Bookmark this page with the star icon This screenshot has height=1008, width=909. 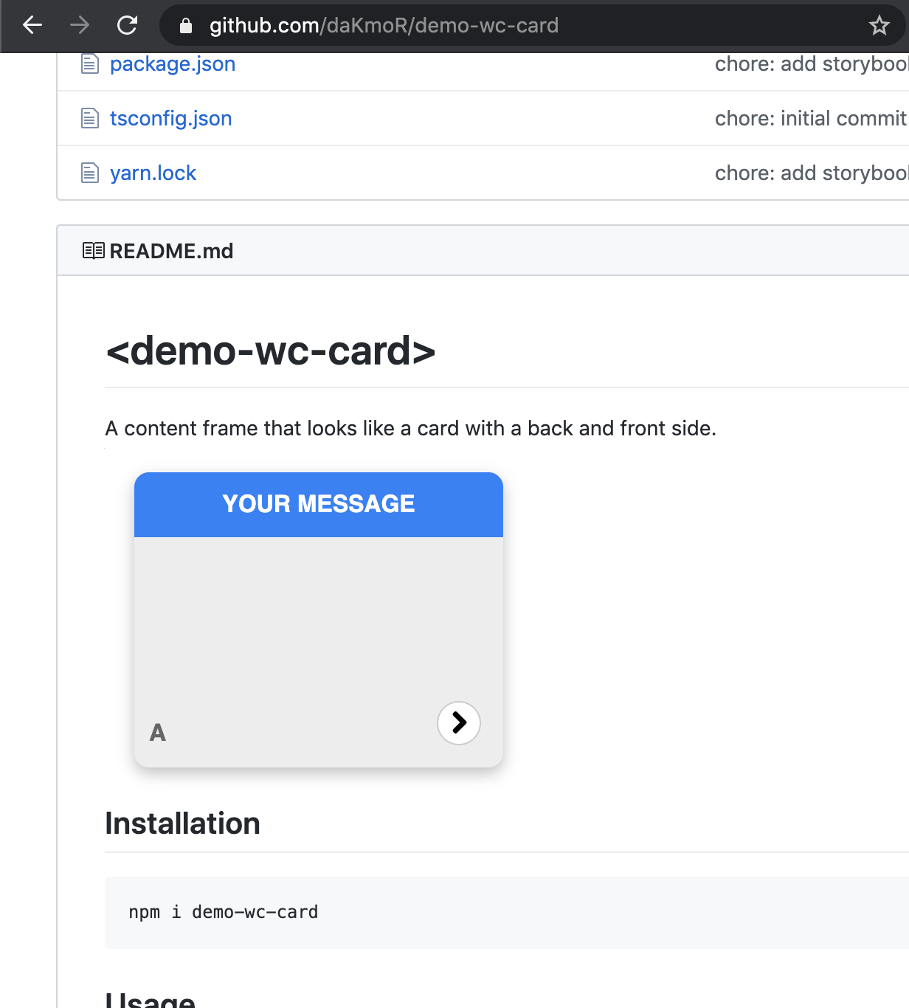pos(879,25)
